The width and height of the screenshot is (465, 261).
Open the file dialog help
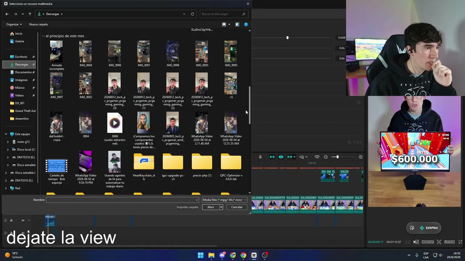[x=246, y=24]
